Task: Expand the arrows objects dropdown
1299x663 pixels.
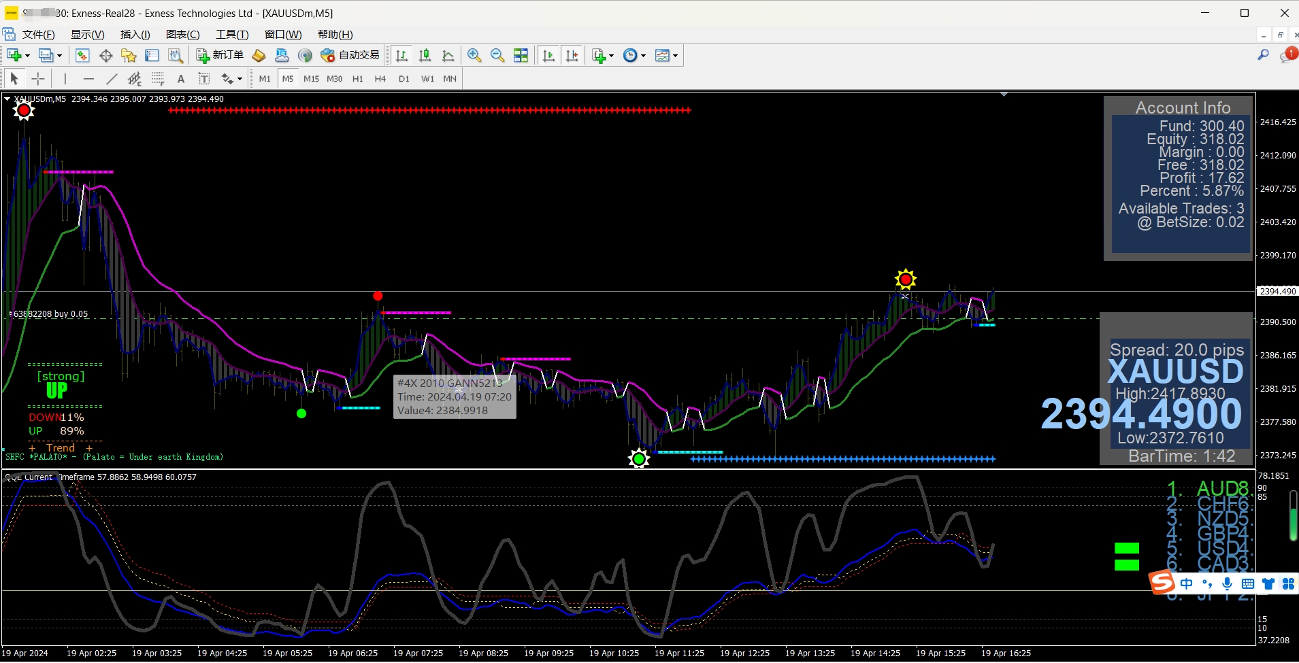Action: [x=240, y=79]
